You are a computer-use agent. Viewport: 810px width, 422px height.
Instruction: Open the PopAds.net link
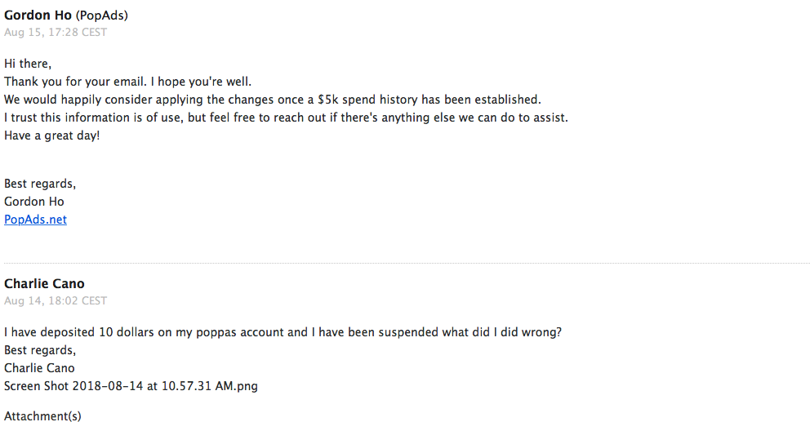point(35,220)
